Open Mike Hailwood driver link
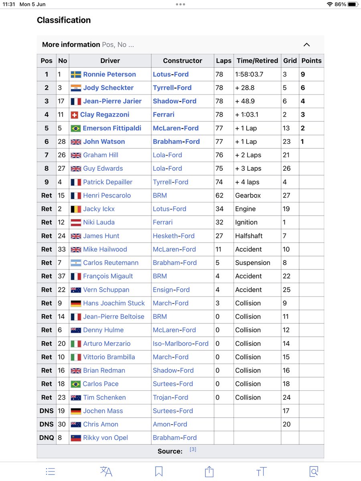This screenshot has height=481, width=361. (x=105, y=249)
